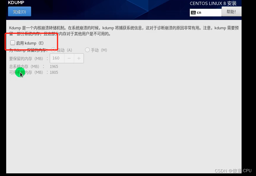Click the 可用系统内存 (MB) label
Screen dimensions: 256x176
click(x=29, y=73)
